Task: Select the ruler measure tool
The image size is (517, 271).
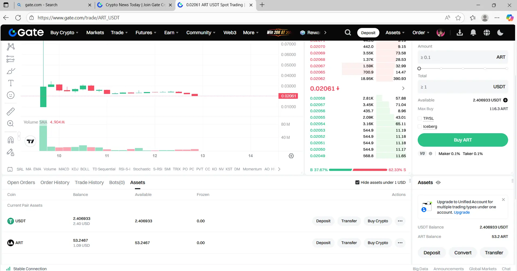Action: tap(11, 111)
